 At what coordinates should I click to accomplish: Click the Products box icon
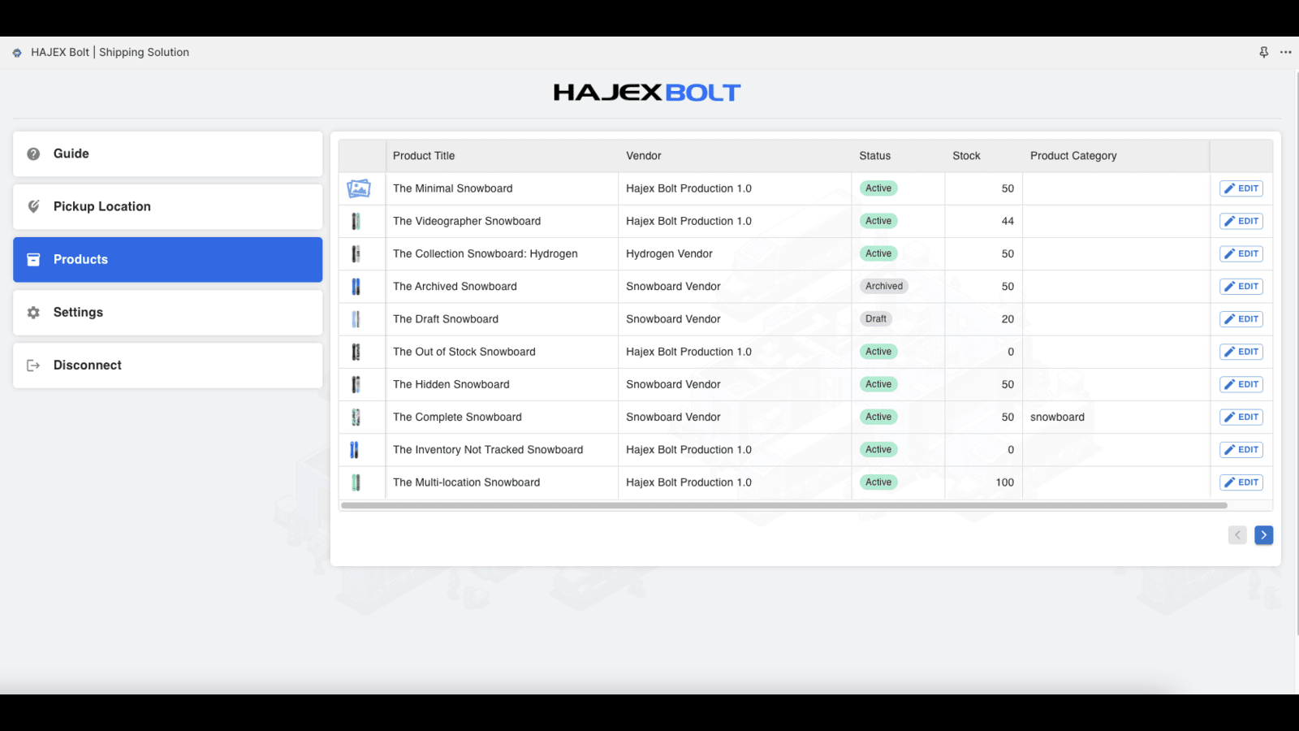point(33,260)
